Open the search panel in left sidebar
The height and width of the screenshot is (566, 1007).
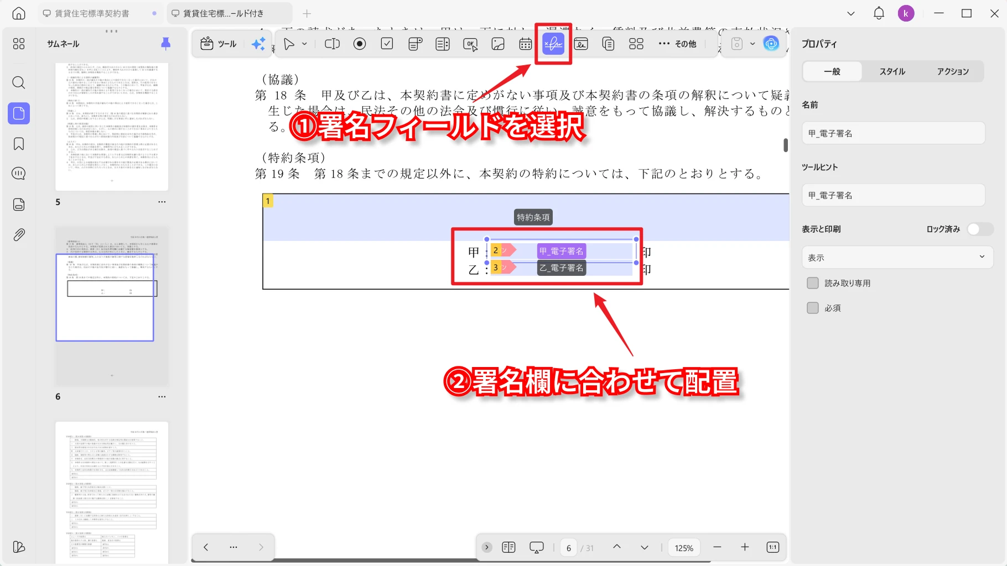coord(19,82)
